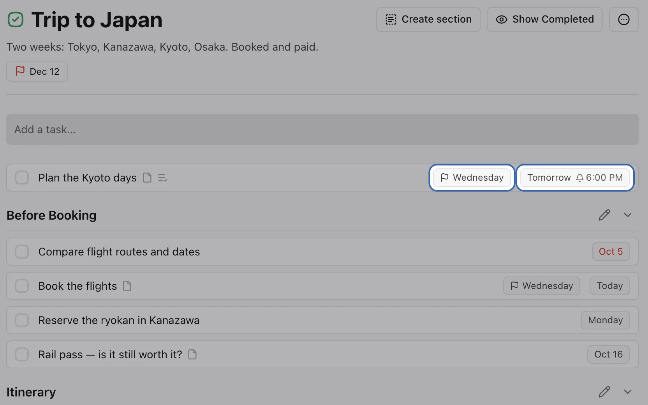Check off Book the flights
Viewport: 648px width, 405px height.
(x=22, y=286)
